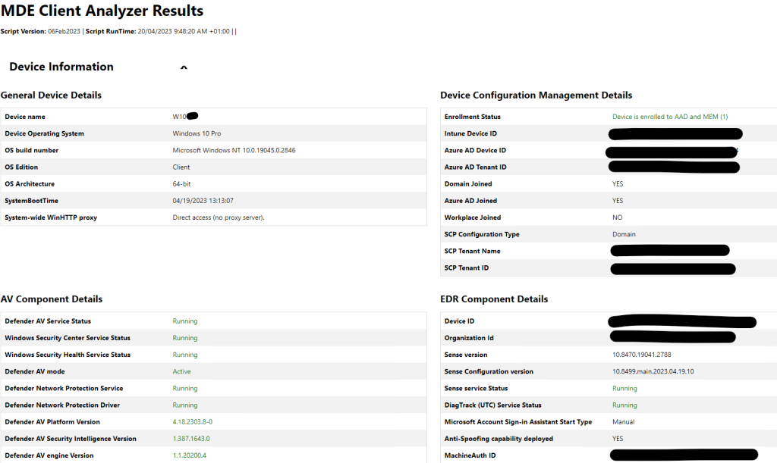This screenshot has height=463, width=777.
Task: Click the Defender AV engine Version number
Action: (x=189, y=455)
